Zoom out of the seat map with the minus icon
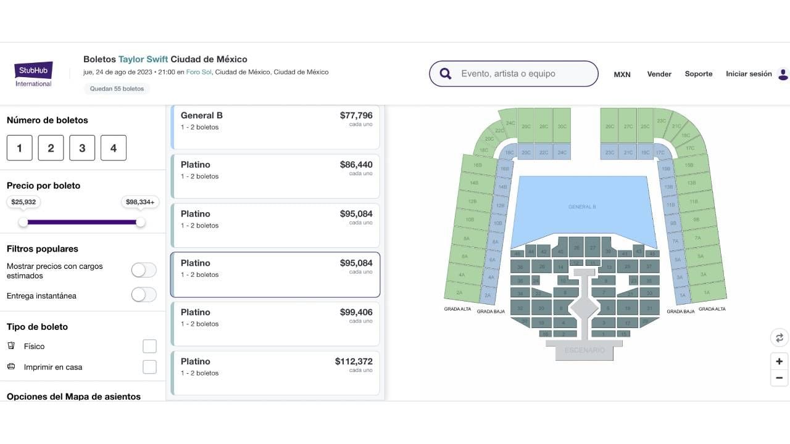The image size is (790, 444). tap(779, 377)
